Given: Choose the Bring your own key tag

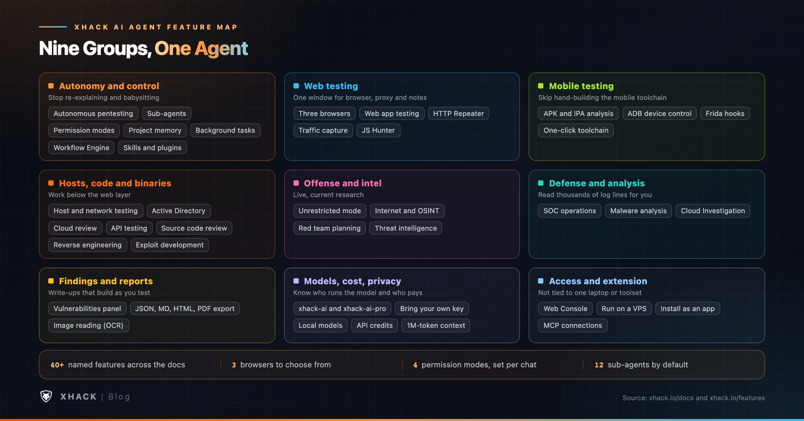Looking at the screenshot, I should click(x=432, y=308).
